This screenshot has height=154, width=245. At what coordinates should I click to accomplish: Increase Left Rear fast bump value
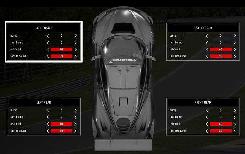click(x=76, y=117)
